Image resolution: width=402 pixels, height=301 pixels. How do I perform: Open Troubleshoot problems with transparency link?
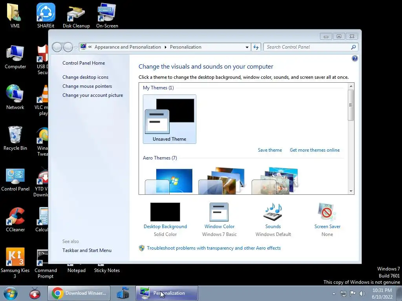(214, 248)
